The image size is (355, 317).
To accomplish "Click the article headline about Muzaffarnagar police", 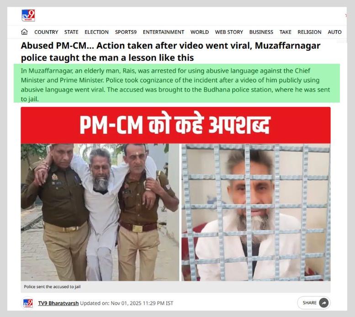I will coord(170,52).
